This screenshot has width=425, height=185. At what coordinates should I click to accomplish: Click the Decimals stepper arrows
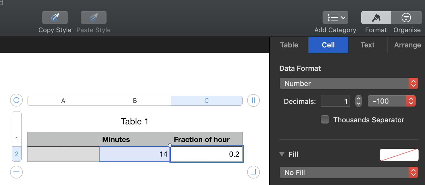[x=358, y=101]
